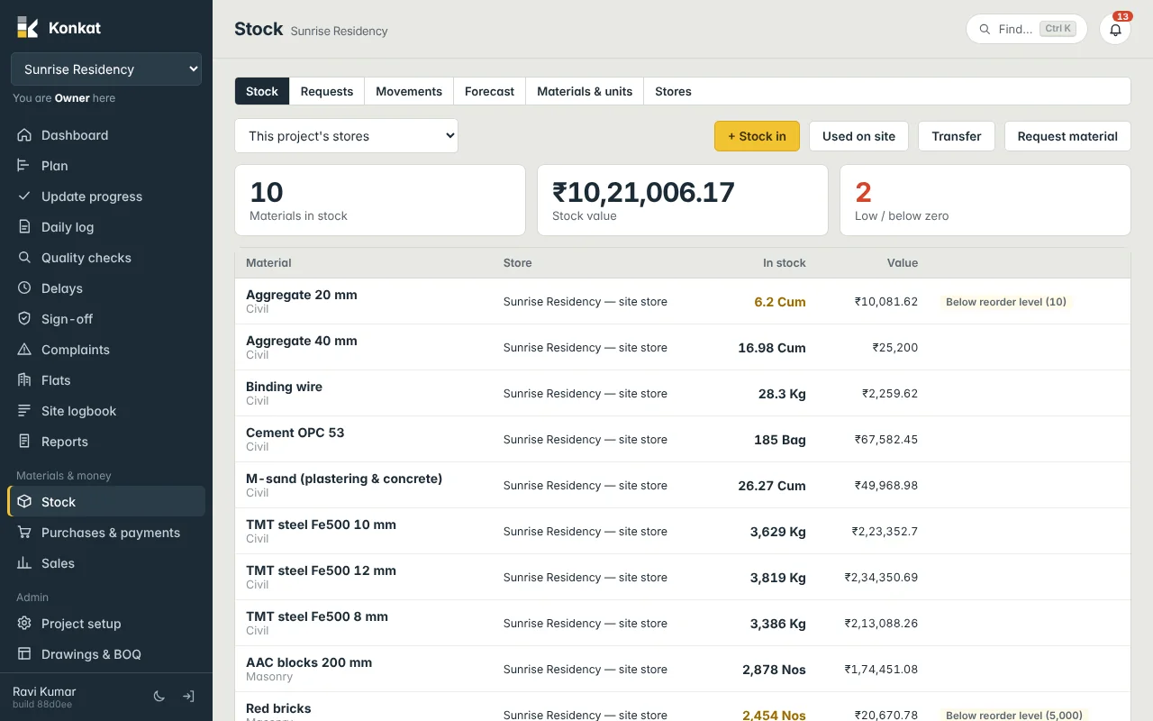Switch to the Requests tab
Image resolution: width=1153 pixels, height=721 pixels.
327,91
